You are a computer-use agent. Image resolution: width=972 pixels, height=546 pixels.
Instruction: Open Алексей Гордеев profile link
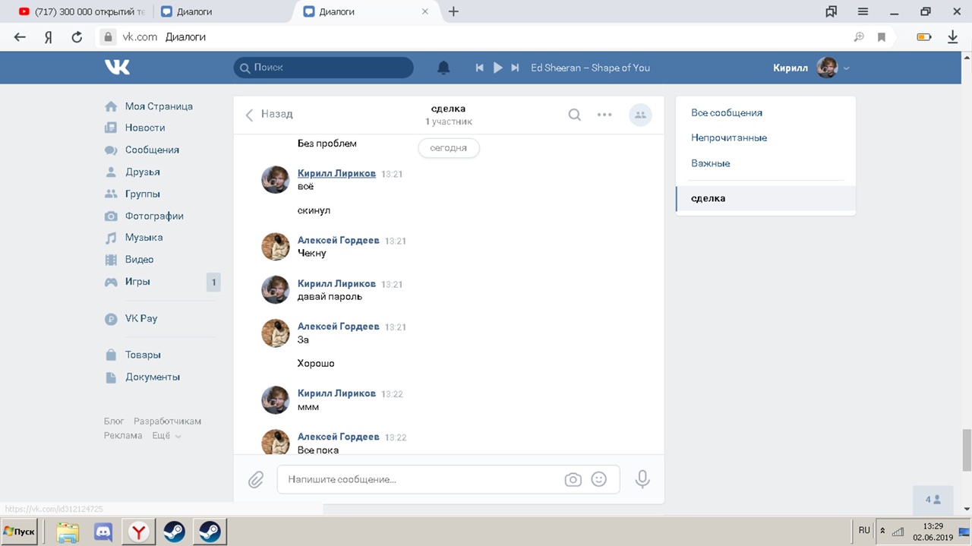338,240
